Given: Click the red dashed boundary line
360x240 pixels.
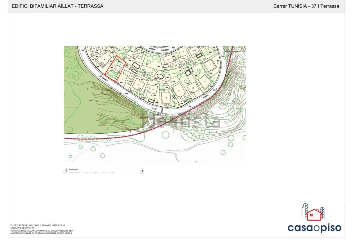Looking at the screenshot, I should 112,138.
